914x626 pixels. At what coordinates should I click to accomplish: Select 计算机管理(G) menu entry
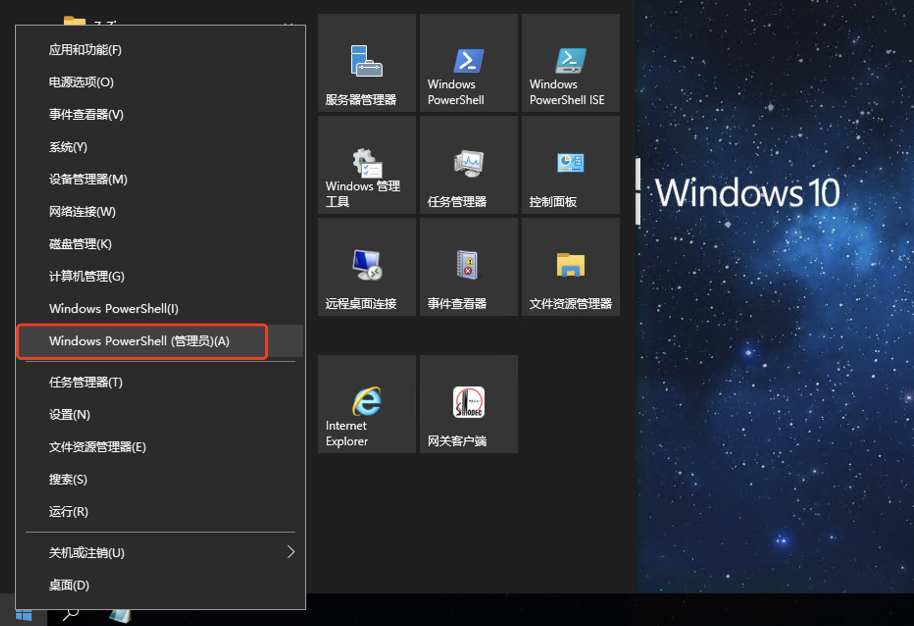(x=160, y=276)
